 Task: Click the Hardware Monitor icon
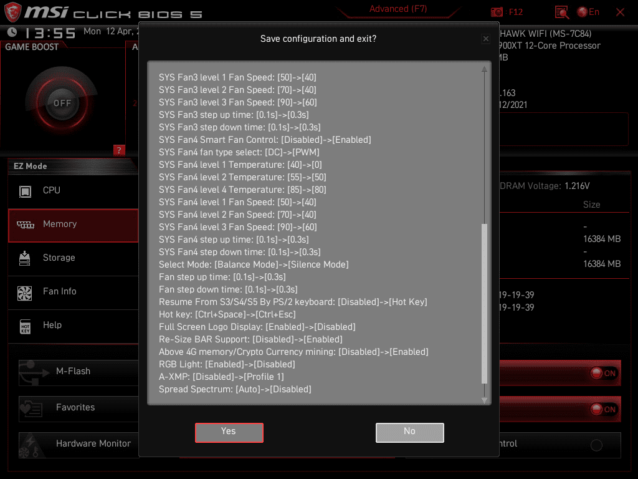[31, 447]
